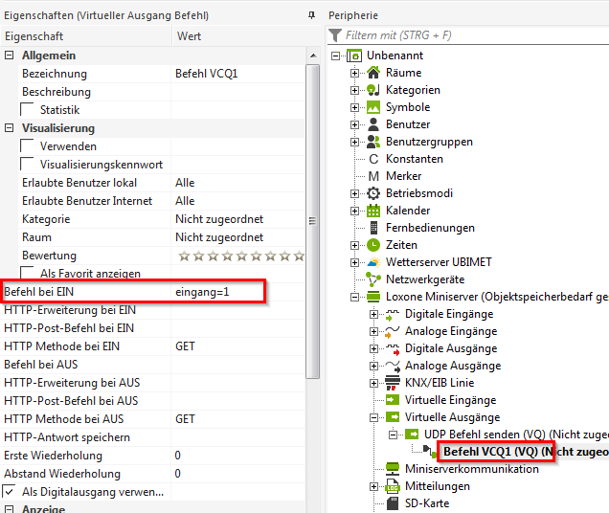Set Bewertung rating using the stars
This screenshot has width=609, height=513.
241,256
